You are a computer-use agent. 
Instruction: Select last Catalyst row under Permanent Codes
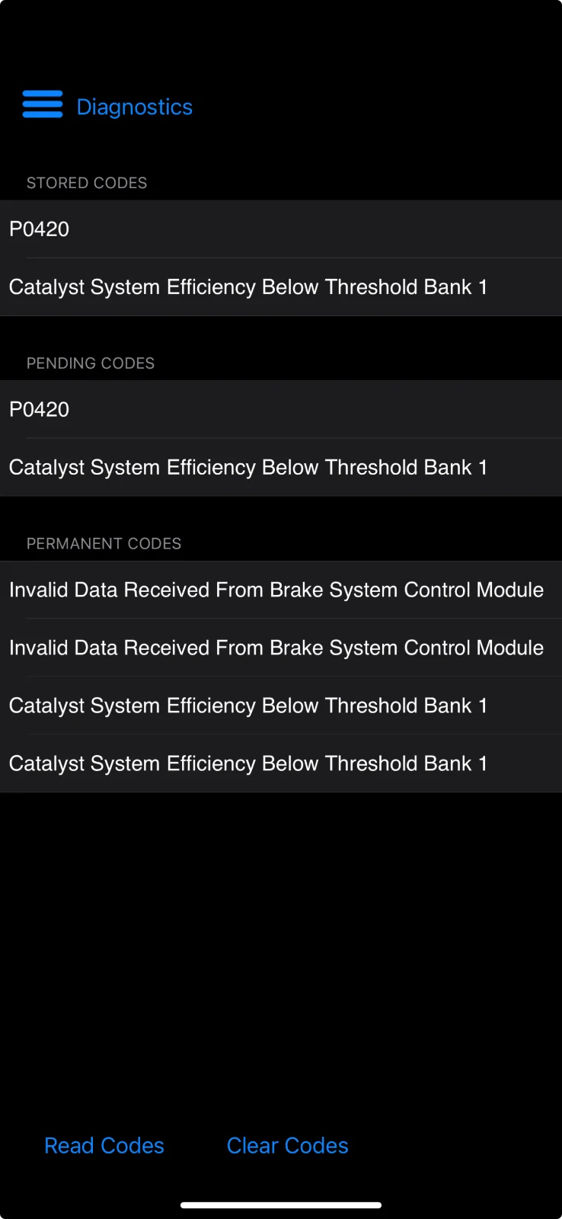click(x=281, y=763)
